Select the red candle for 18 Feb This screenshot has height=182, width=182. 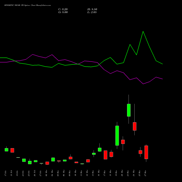[x=12, y=150]
